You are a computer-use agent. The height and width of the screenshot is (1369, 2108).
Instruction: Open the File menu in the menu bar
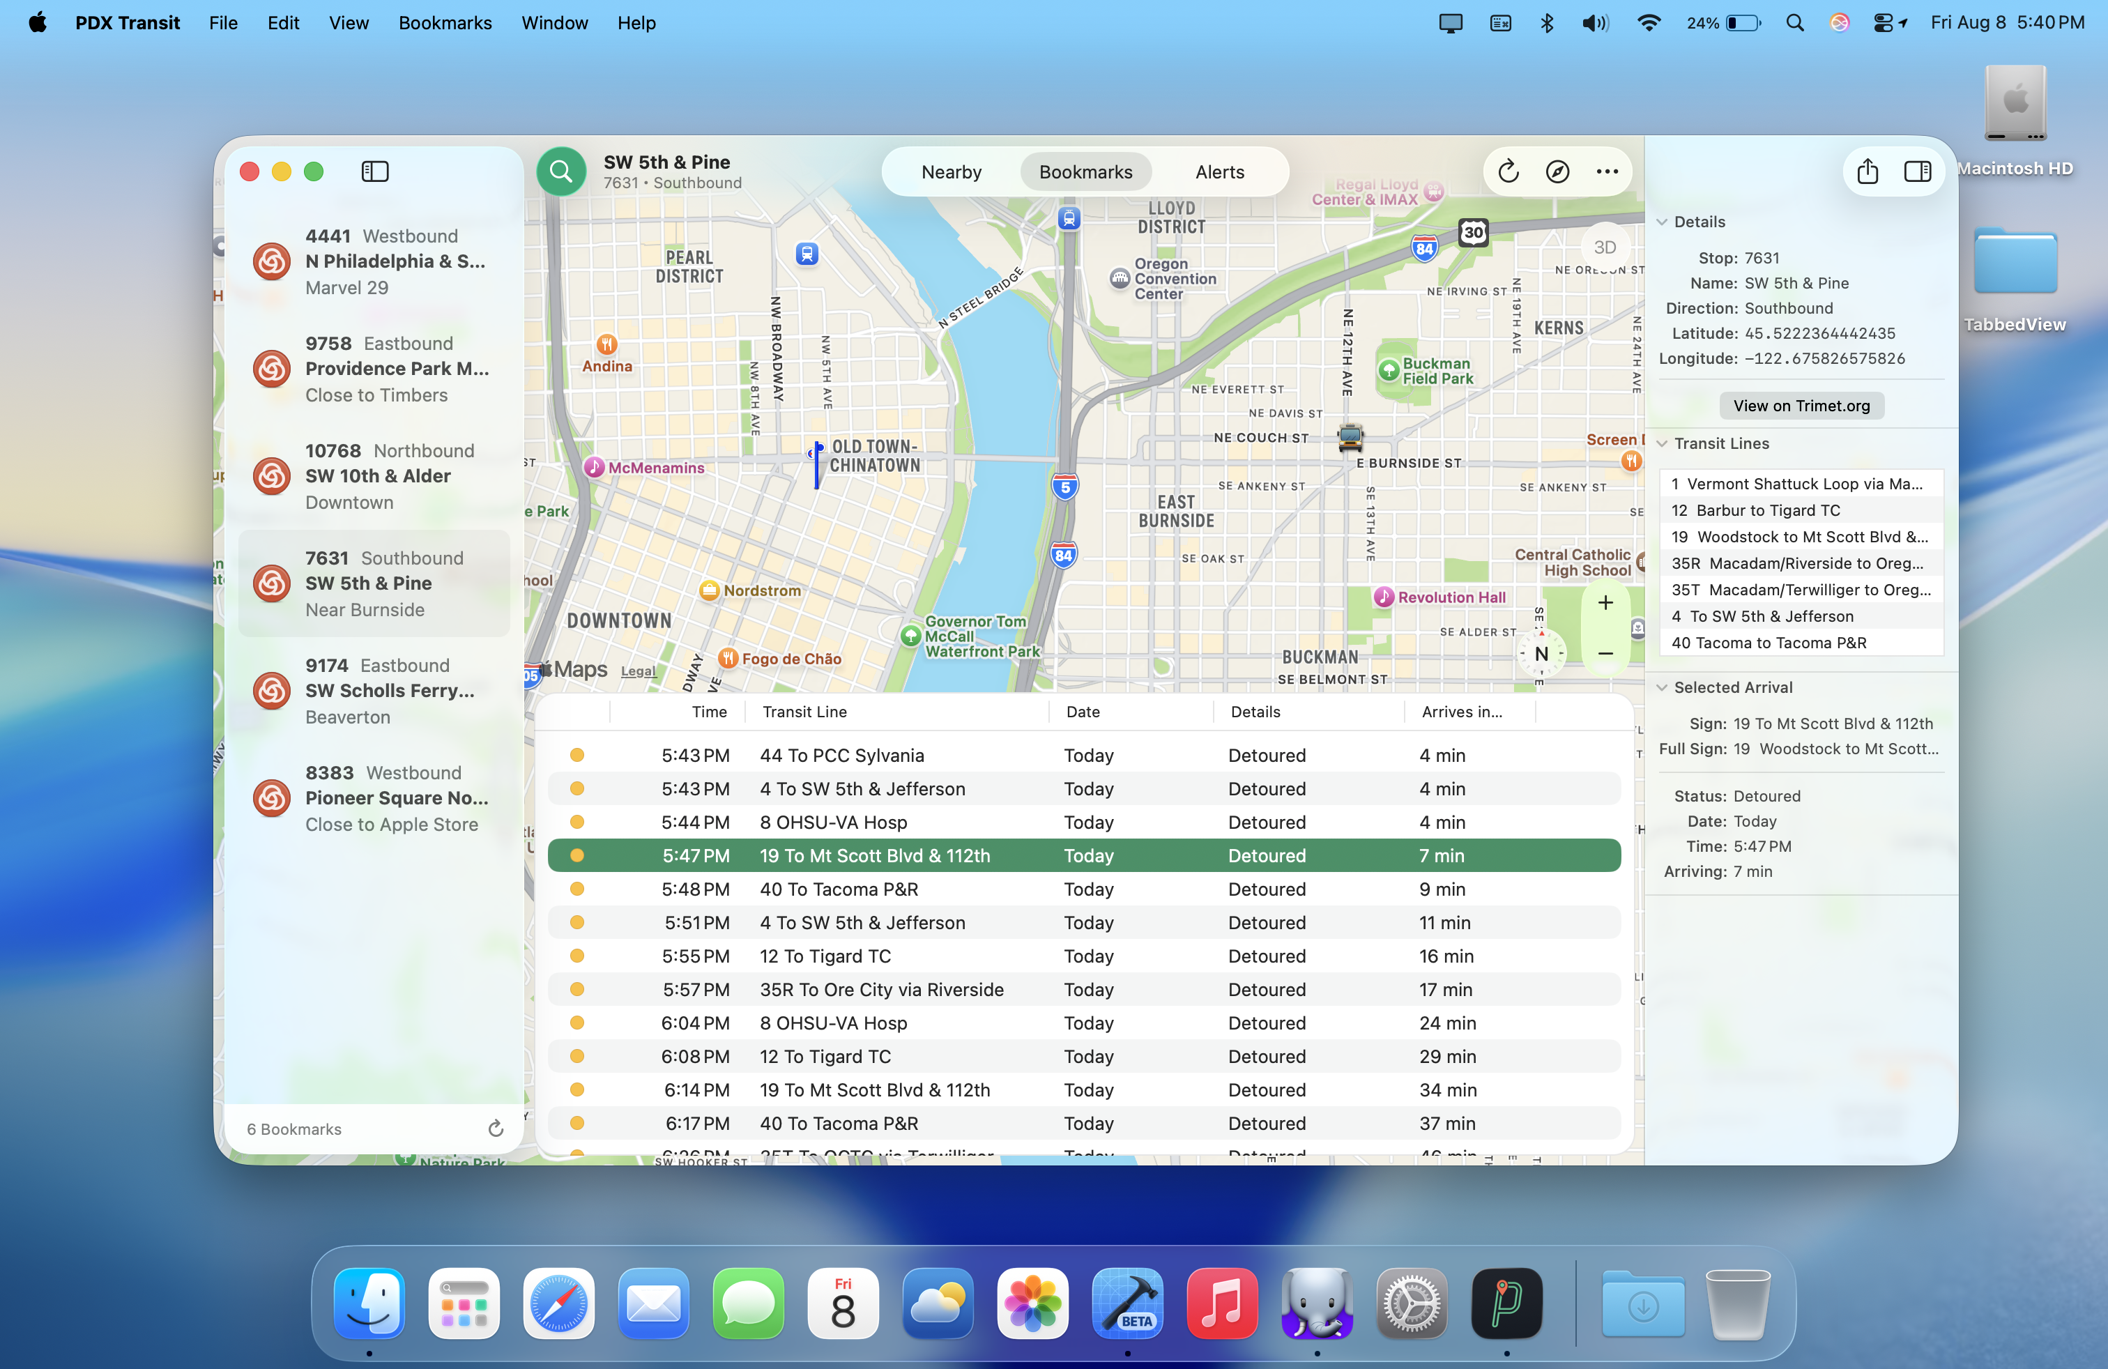point(223,23)
